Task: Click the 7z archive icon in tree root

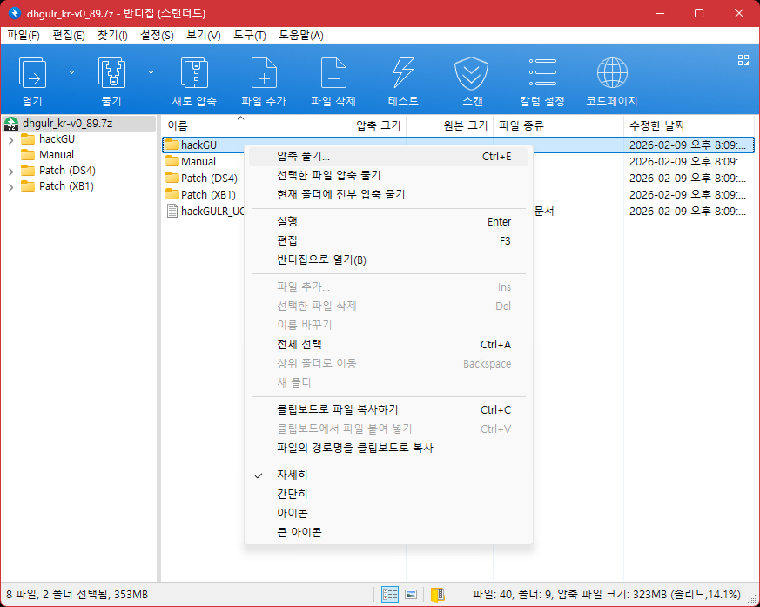Action: 11,124
